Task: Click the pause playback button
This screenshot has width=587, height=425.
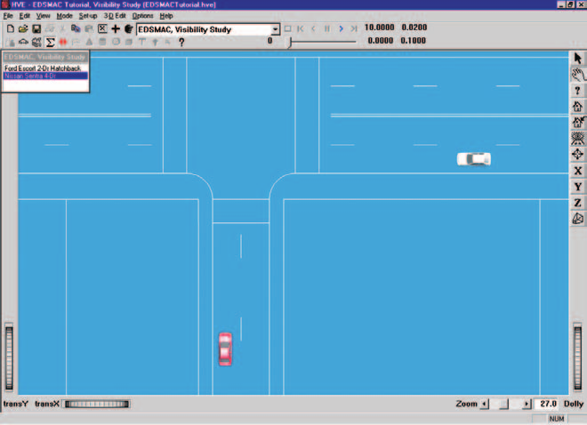Action: (327, 28)
